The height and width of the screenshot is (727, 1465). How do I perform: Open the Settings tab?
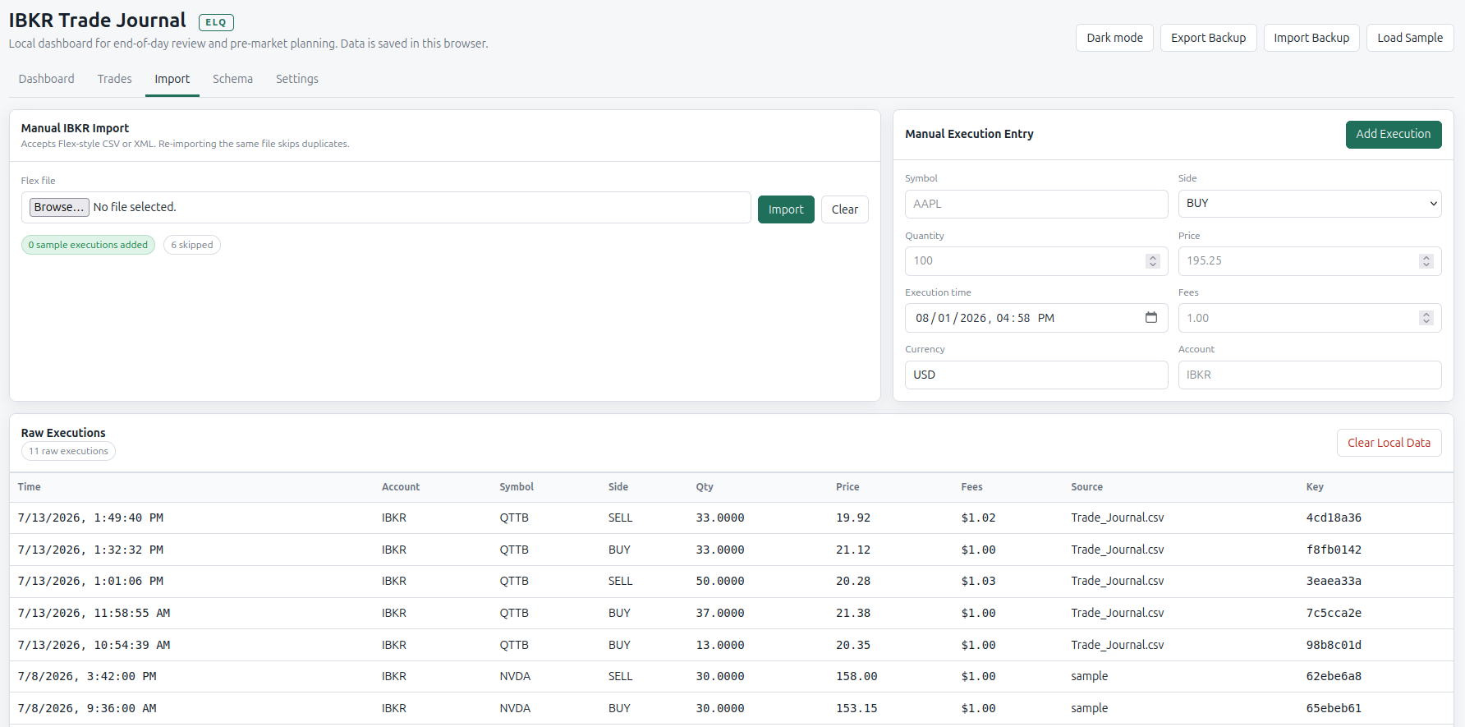297,79
